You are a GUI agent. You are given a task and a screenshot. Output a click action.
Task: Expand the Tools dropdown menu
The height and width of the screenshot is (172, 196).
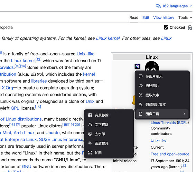(185, 18)
